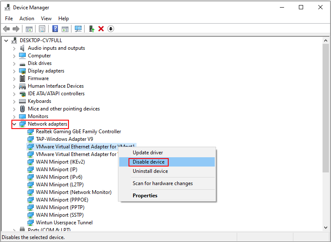Select Realtek Gaming GbE Family Controller text
331x242 pixels.
pyautogui.click(x=79, y=132)
